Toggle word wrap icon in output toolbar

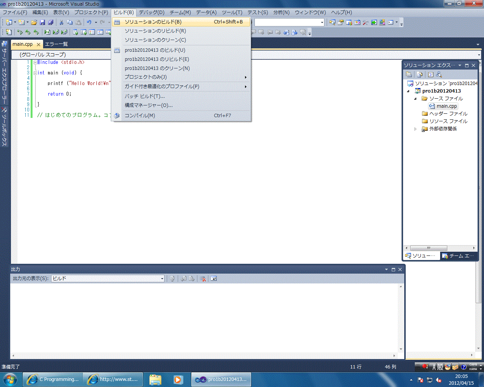click(214, 279)
